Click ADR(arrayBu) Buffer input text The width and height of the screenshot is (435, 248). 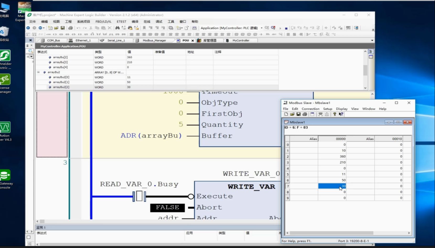(x=151, y=136)
